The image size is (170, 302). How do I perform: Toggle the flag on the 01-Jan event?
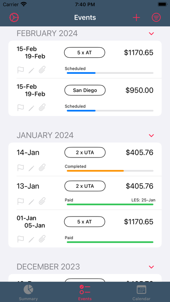coord(21,239)
